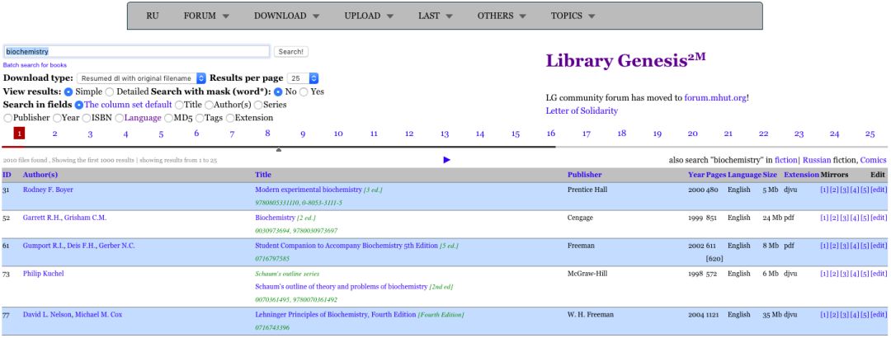Search biochemistry in Russian fiction
Viewport: 891px width, 338px height.
coord(815,161)
